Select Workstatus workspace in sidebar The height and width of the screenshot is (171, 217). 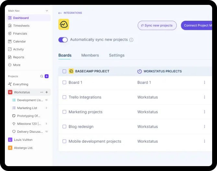[x=22, y=92]
